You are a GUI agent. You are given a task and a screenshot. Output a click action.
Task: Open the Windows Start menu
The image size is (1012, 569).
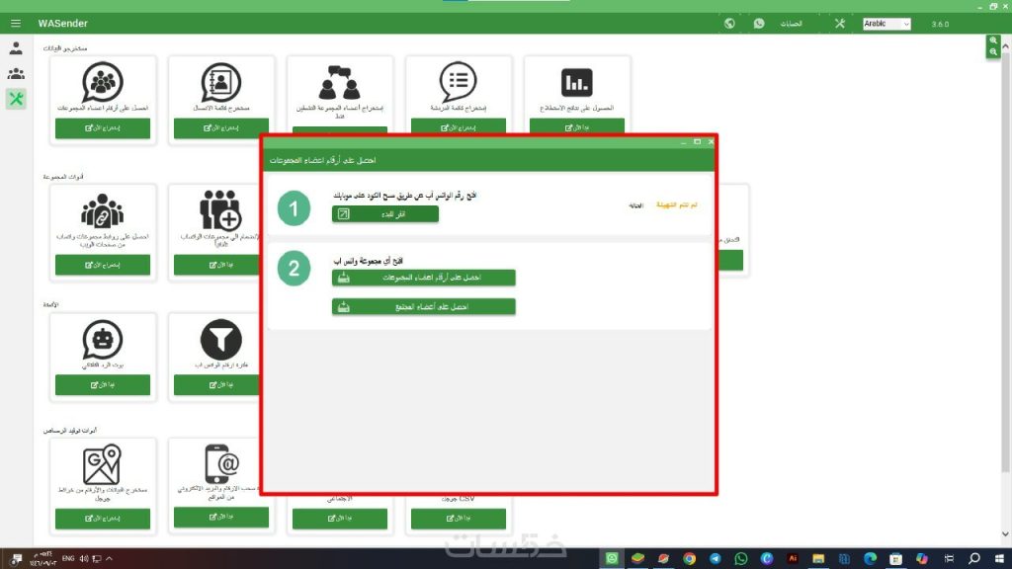(999, 559)
